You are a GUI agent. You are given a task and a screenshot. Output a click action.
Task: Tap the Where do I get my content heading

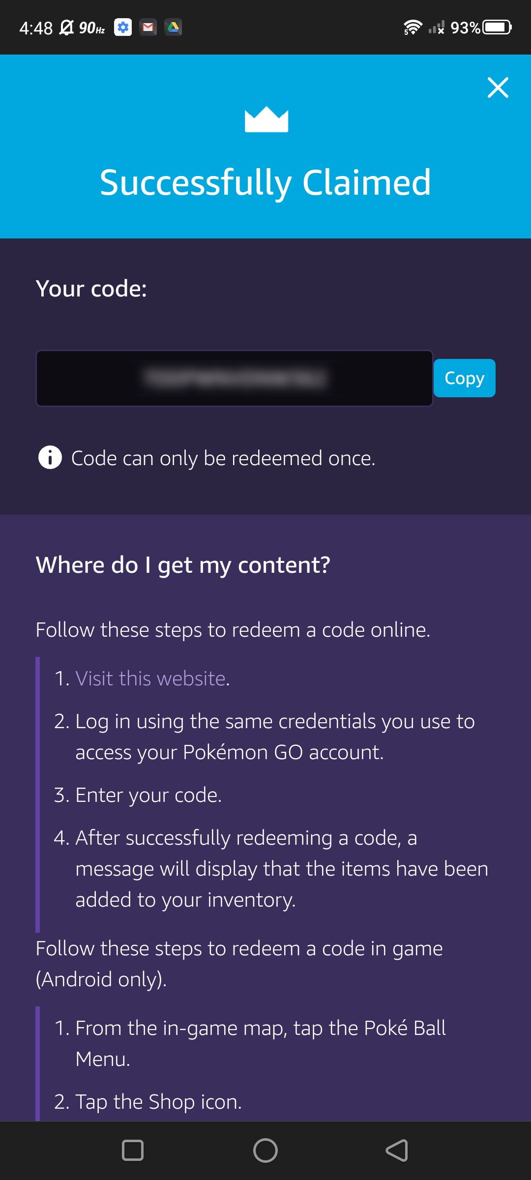point(183,565)
